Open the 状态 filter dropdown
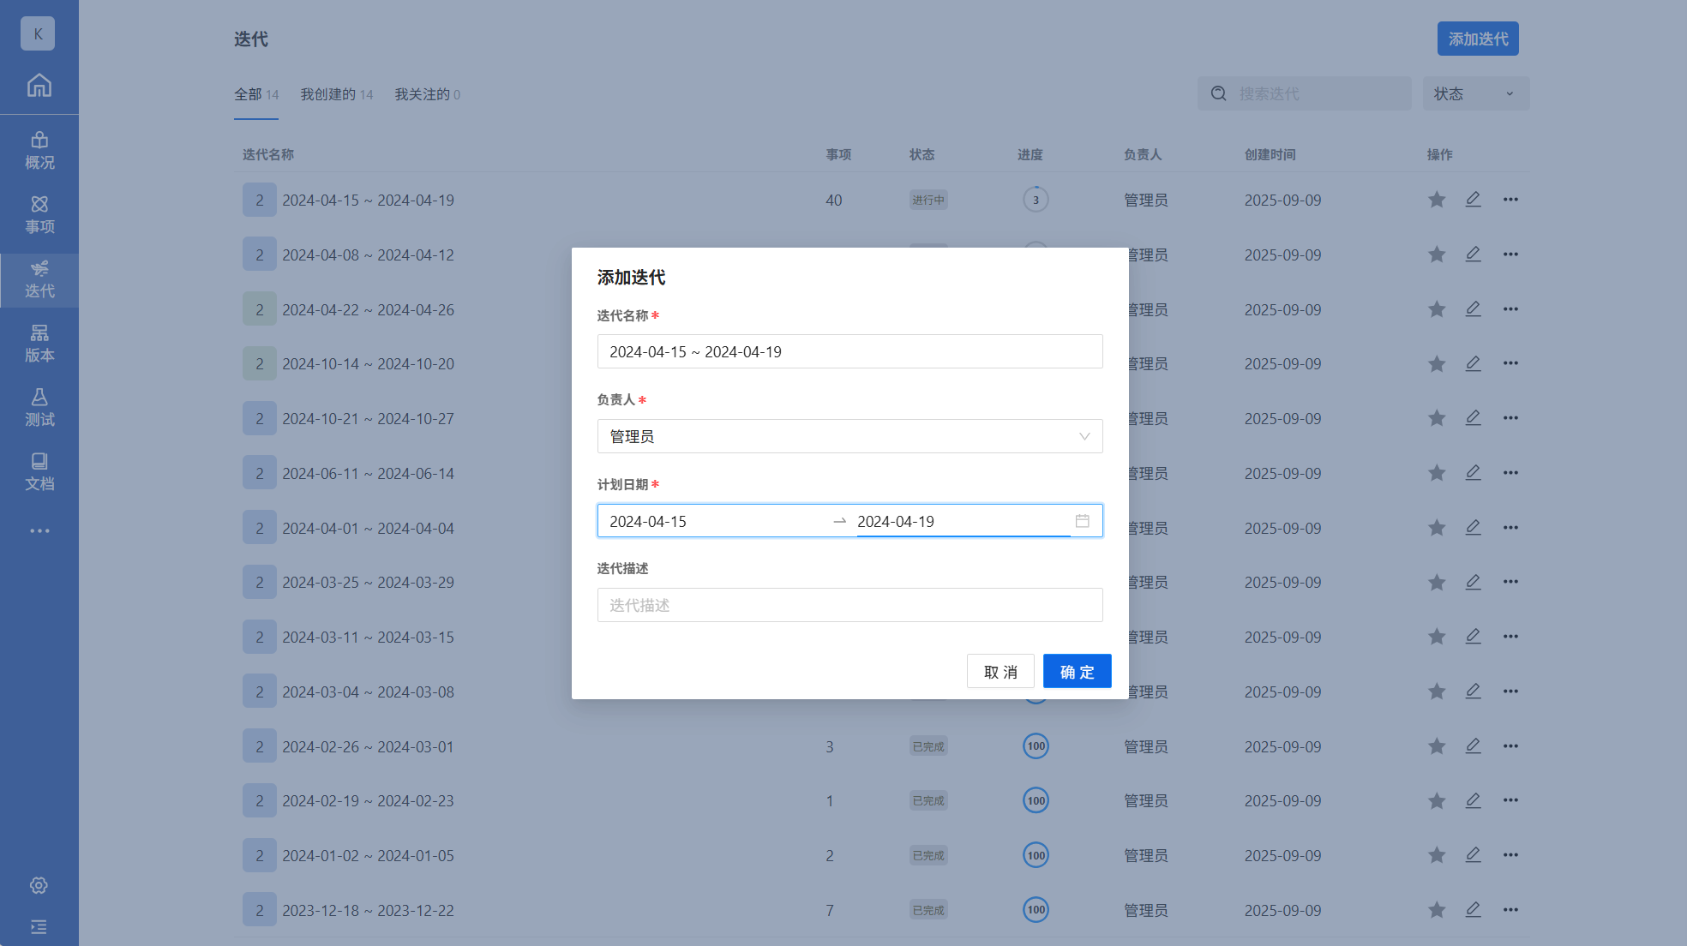 pyautogui.click(x=1475, y=93)
